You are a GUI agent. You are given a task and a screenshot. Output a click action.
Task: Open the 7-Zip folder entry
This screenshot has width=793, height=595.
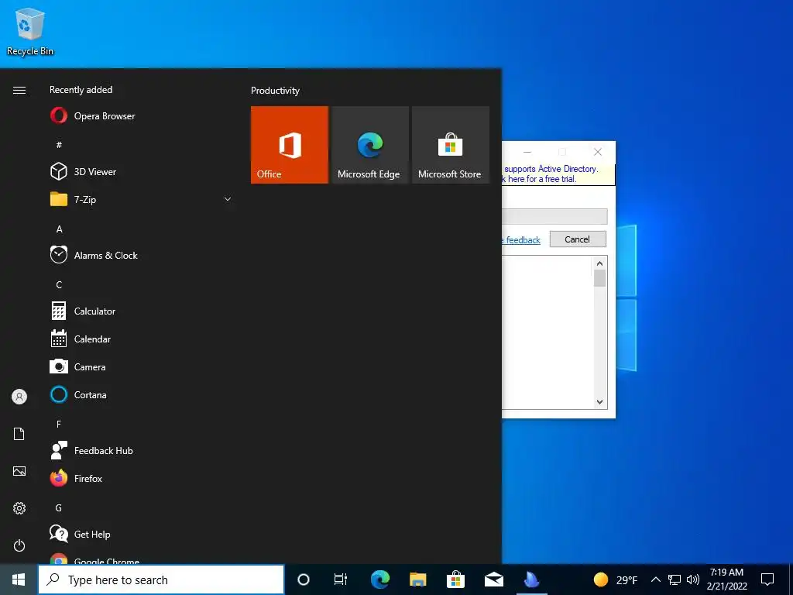[x=142, y=199]
